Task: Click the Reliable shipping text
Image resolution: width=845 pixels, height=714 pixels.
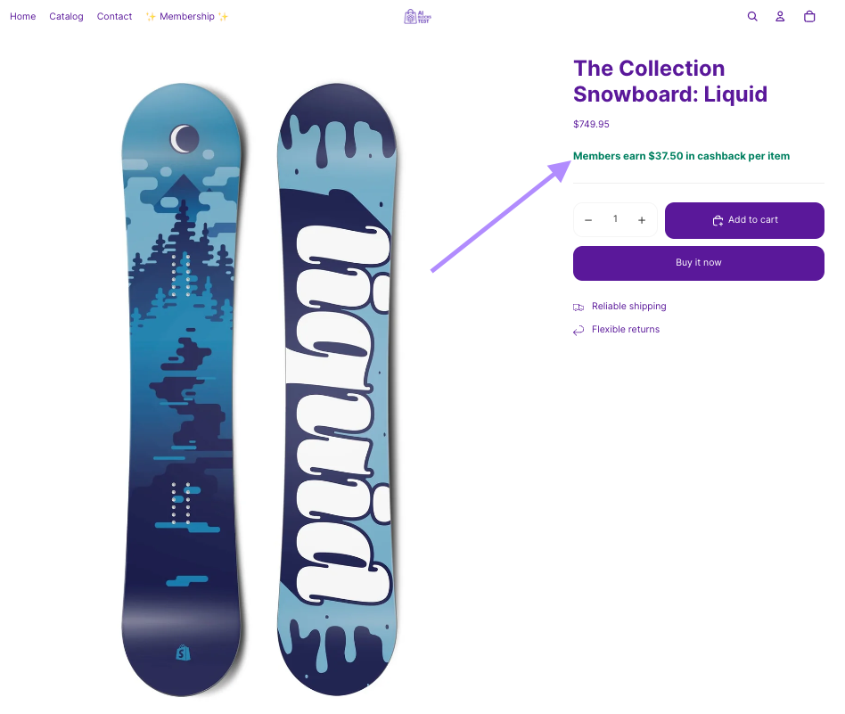Action: click(629, 307)
